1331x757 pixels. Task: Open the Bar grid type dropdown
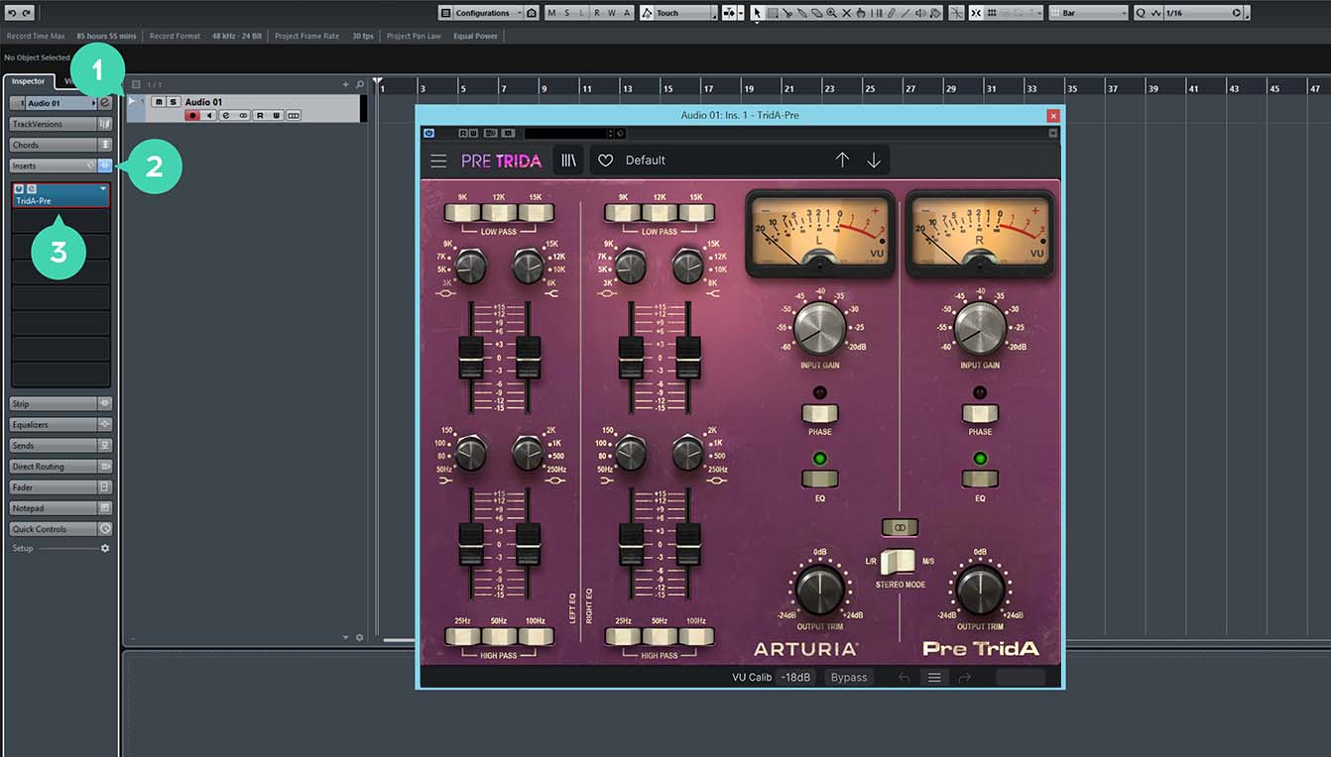pyautogui.click(x=1089, y=13)
